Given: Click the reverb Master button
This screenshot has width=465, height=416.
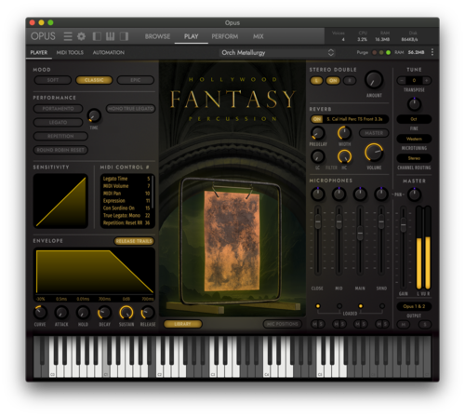Looking at the screenshot, I should 374,133.
